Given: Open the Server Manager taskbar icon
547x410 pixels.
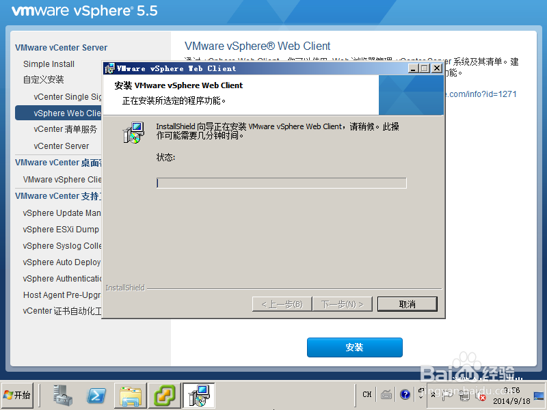Looking at the screenshot, I should [x=64, y=395].
